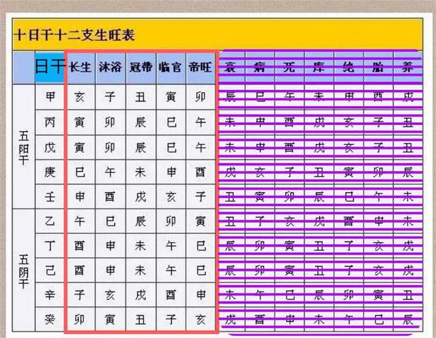Click 辰 in 丙 row 冠带 column
436x338 pixels.
[141, 122]
